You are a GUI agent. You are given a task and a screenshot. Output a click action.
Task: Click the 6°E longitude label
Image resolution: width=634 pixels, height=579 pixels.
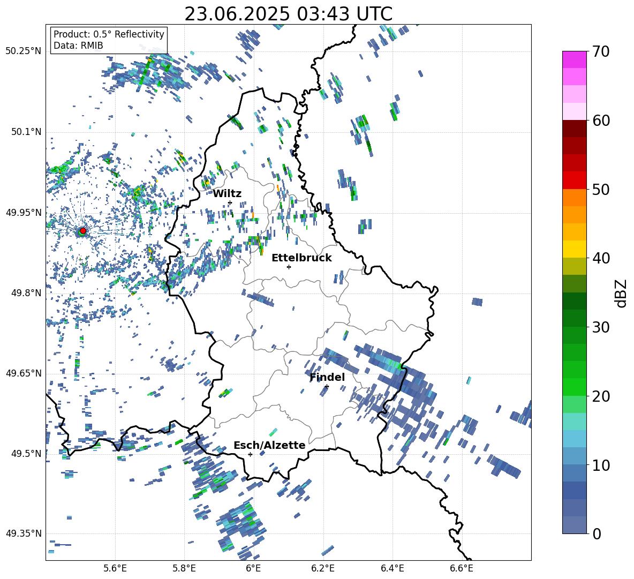click(x=253, y=568)
